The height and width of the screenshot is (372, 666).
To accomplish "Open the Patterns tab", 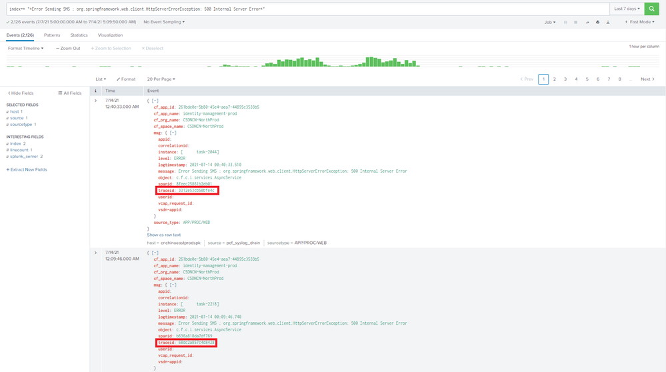I will [x=53, y=35].
